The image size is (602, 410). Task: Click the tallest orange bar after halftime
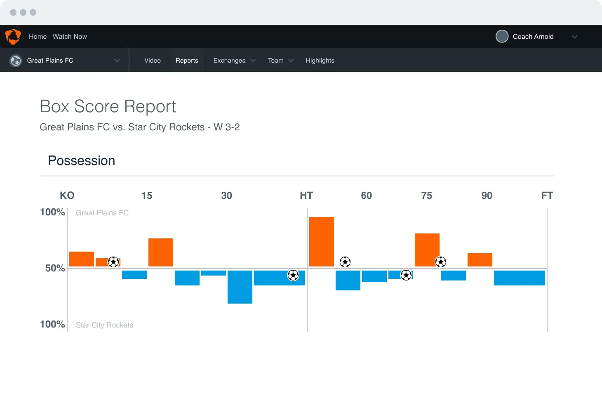322,242
